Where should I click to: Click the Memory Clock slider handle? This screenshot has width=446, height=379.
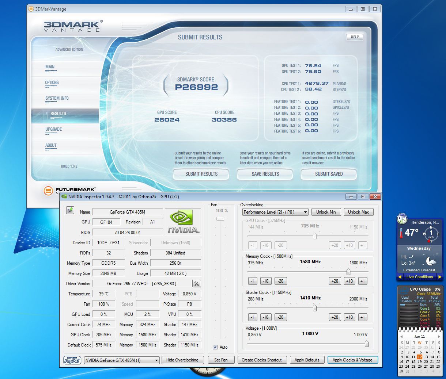coord(348,272)
